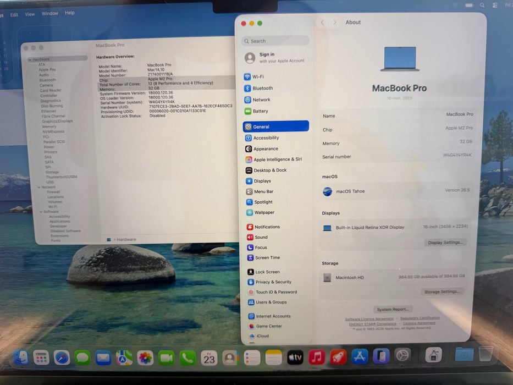Launch Safari from the Dock
Screen dimensions: 513x385
pos(62,358)
